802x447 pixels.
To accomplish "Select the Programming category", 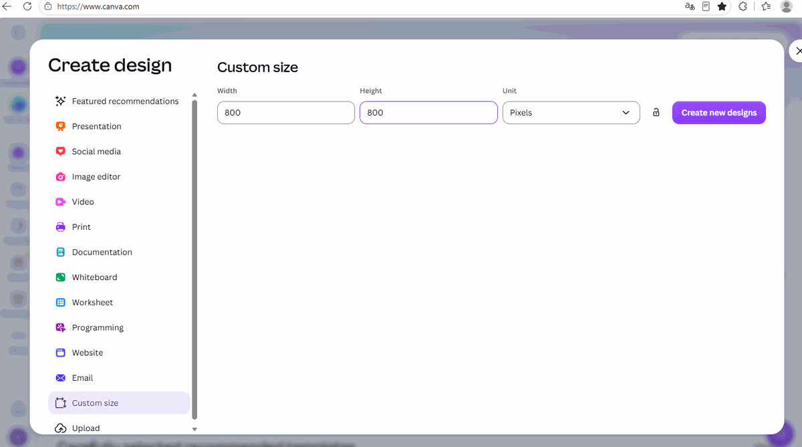I will (x=119, y=328).
